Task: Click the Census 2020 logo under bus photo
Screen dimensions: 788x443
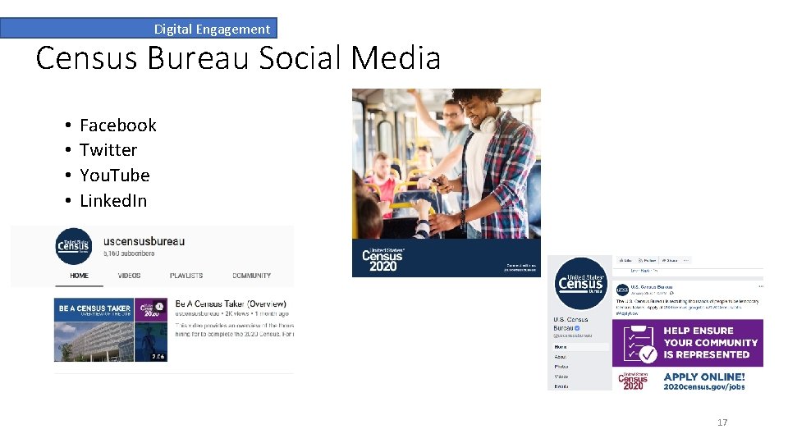Action: point(383,259)
